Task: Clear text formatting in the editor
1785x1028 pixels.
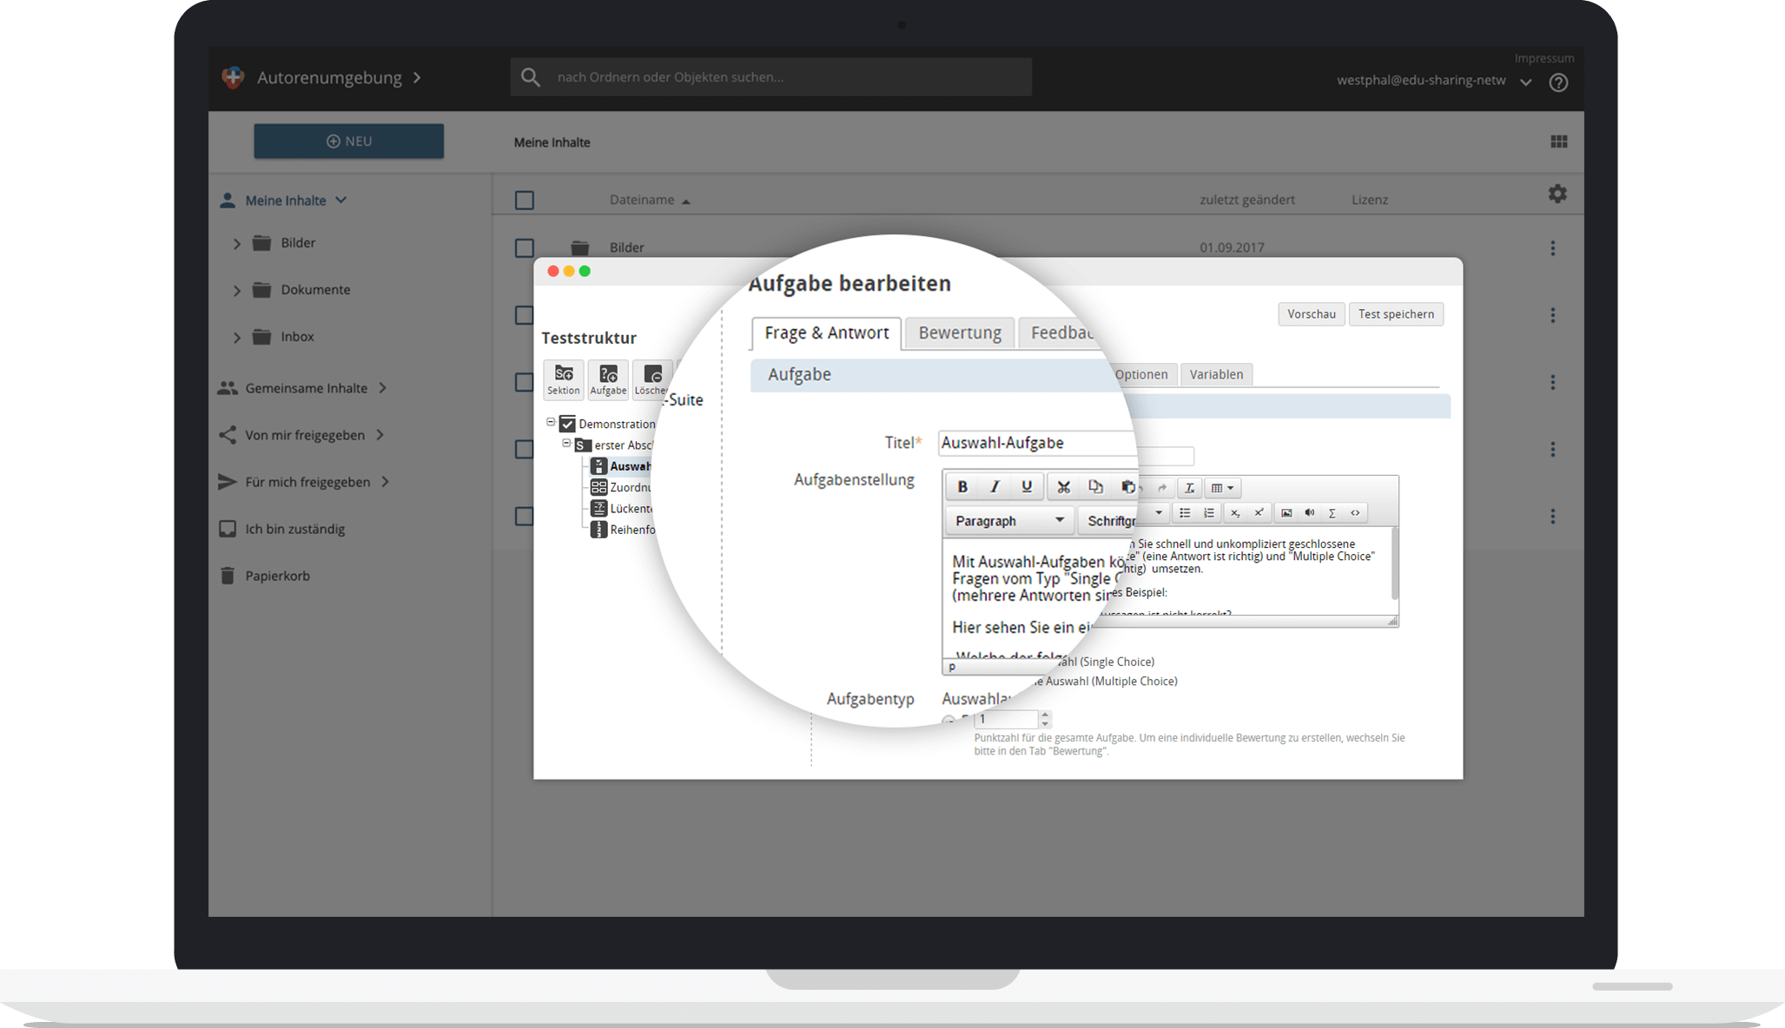Action: pyautogui.click(x=1190, y=488)
